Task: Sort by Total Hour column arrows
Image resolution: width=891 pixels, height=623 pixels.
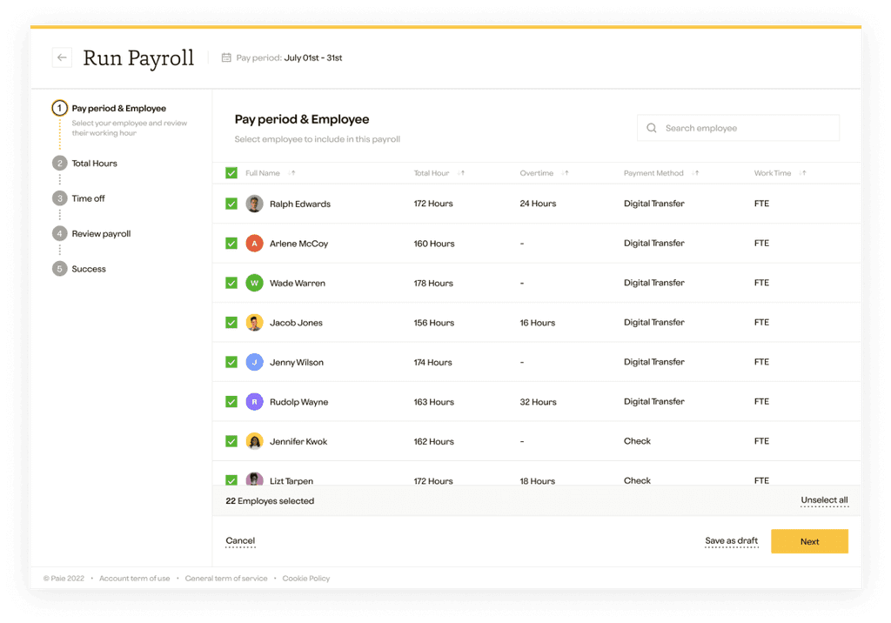Action: (459, 172)
